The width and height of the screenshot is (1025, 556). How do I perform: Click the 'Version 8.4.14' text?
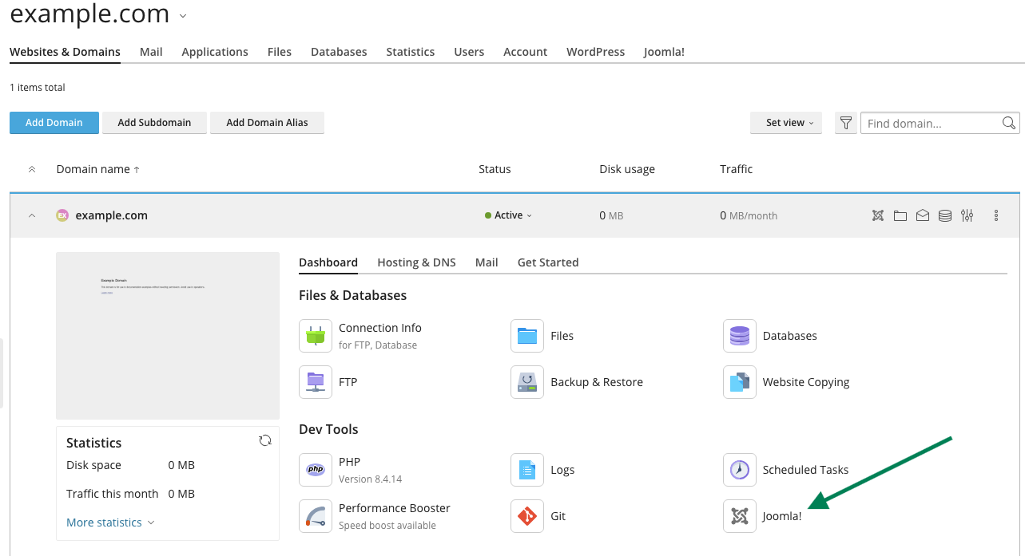[x=370, y=479]
